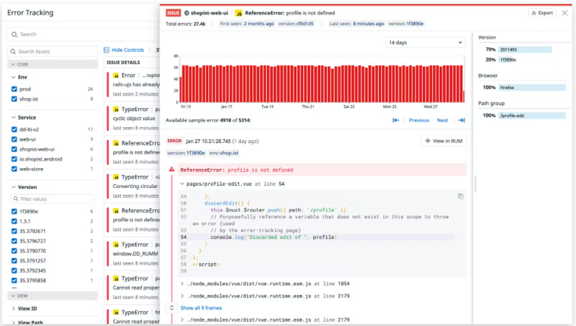Jump to first sample error icon
576x326 pixels.
(x=395, y=120)
